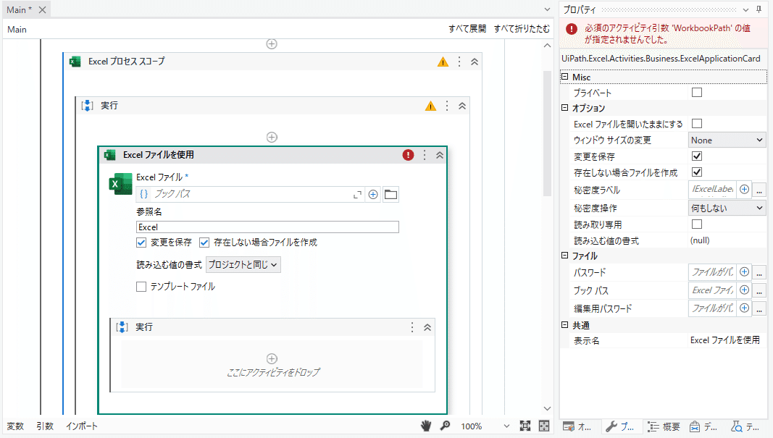Collapse the 共通 property section
The image size is (773, 438).
tap(565, 324)
